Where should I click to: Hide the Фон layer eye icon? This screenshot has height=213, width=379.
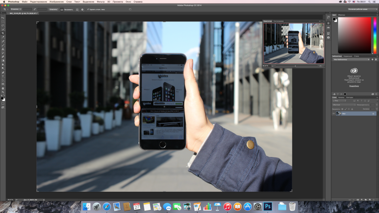click(x=333, y=114)
